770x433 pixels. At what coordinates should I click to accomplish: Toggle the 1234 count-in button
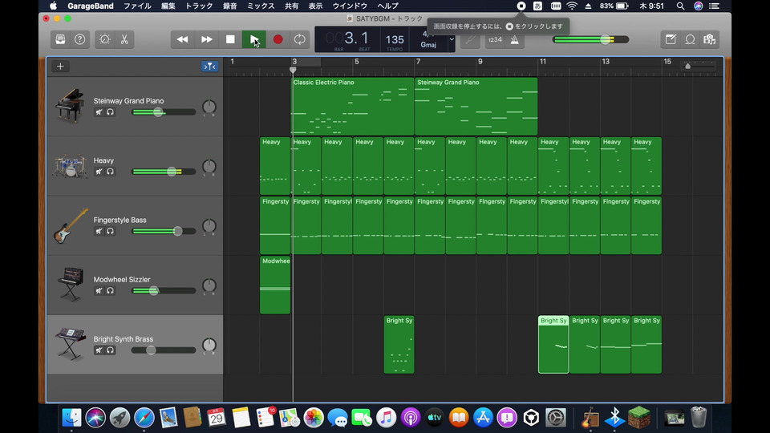point(495,39)
